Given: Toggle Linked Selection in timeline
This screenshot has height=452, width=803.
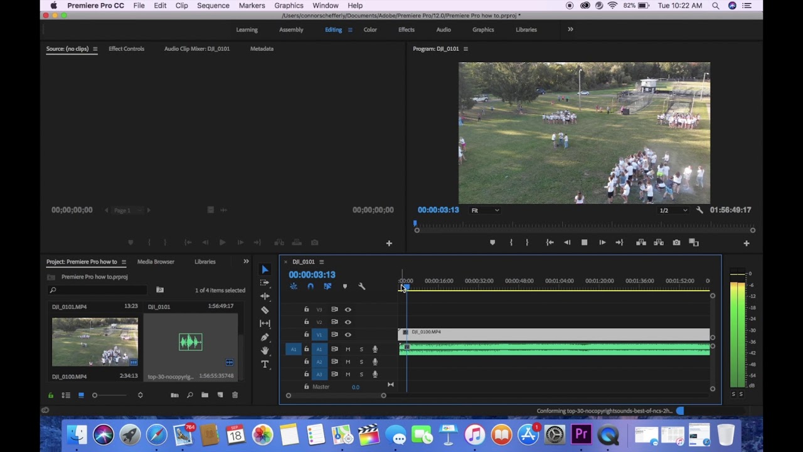Looking at the screenshot, I should click(327, 286).
